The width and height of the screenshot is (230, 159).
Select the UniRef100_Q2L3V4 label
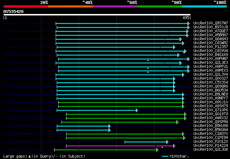pyautogui.click(x=211, y=74)
